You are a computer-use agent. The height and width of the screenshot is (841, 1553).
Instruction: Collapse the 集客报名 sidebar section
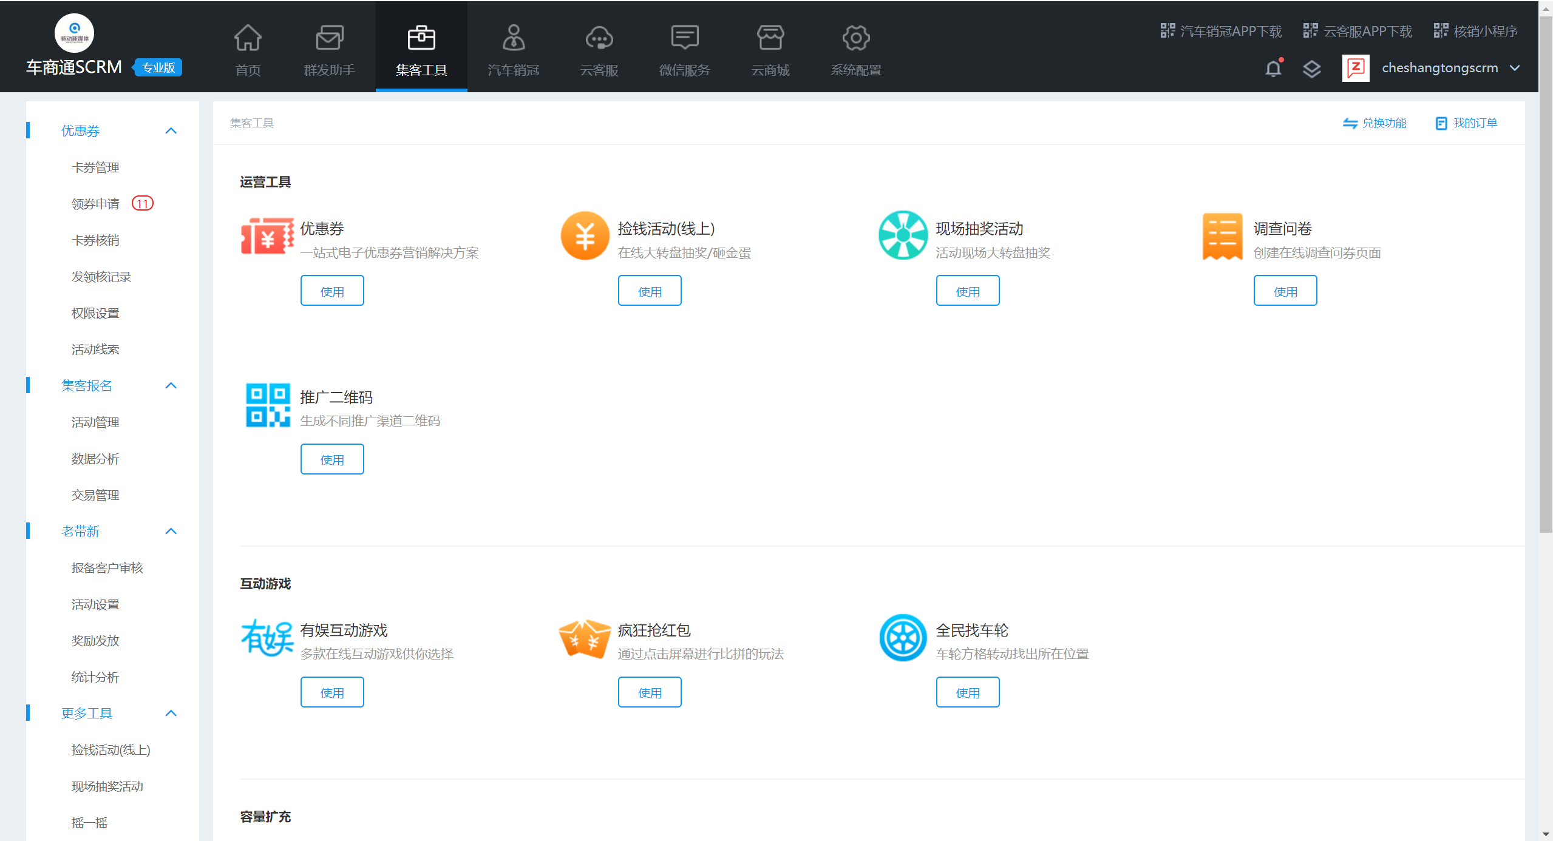tap(171, 386)
